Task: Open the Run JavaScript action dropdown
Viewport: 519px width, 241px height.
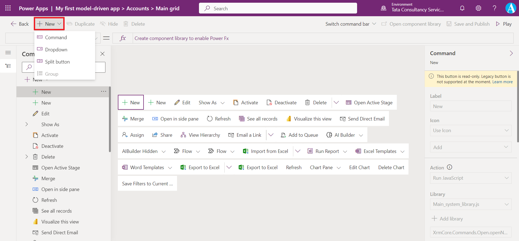Action: [471, 178]
